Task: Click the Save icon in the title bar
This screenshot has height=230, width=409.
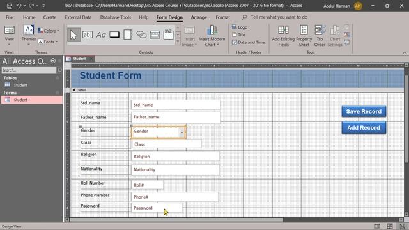Action: [10, 6]
